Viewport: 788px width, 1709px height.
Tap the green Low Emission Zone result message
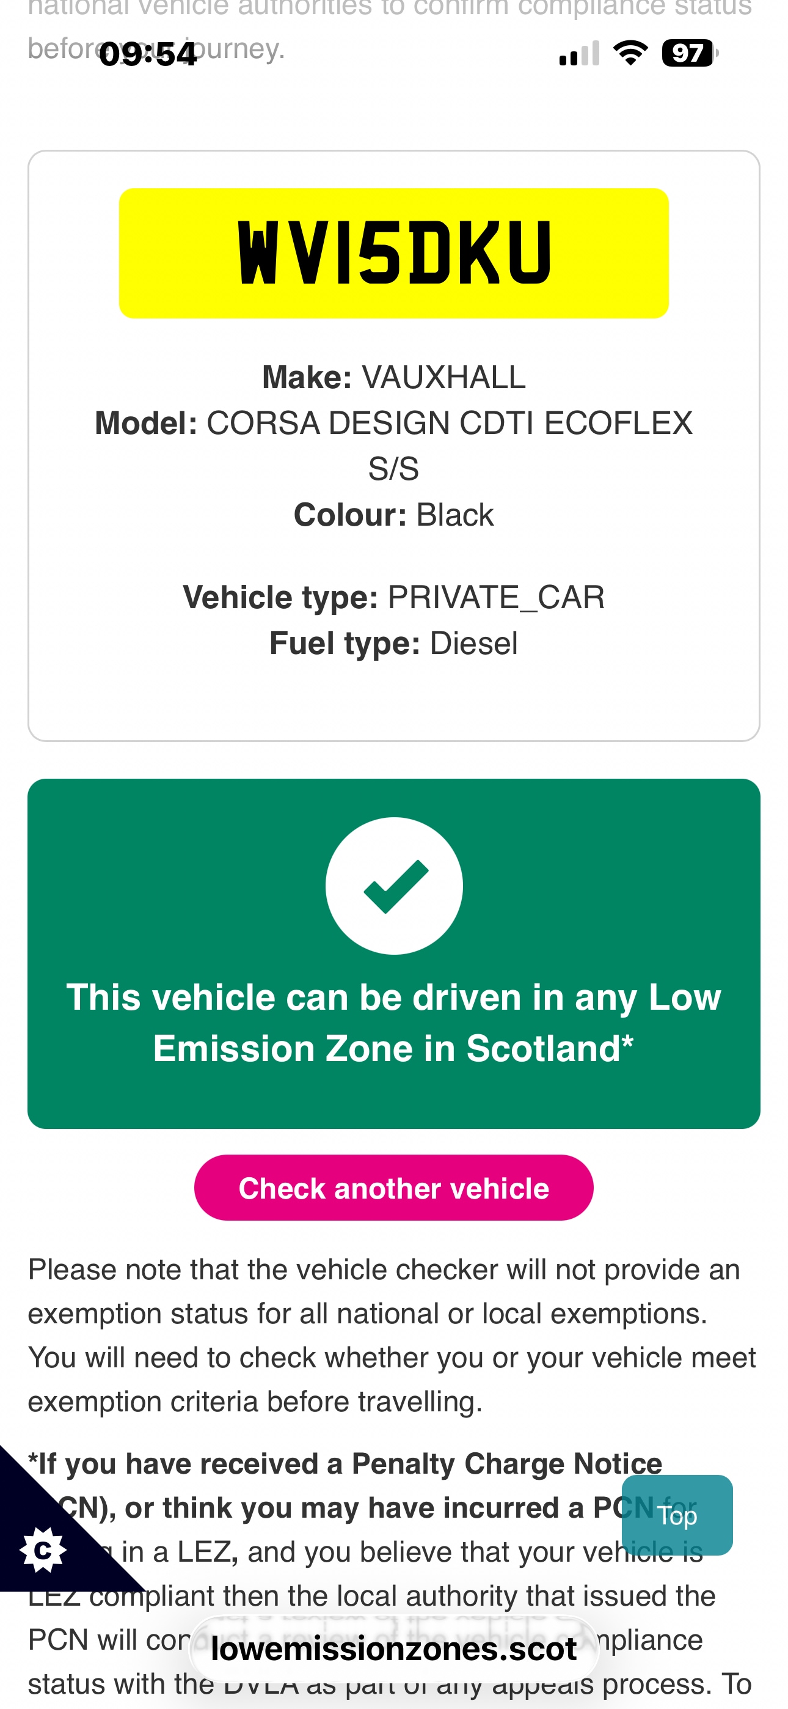tap(393, 1023)
